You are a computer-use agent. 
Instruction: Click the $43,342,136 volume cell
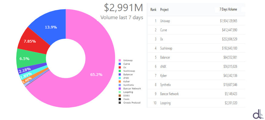230,76
